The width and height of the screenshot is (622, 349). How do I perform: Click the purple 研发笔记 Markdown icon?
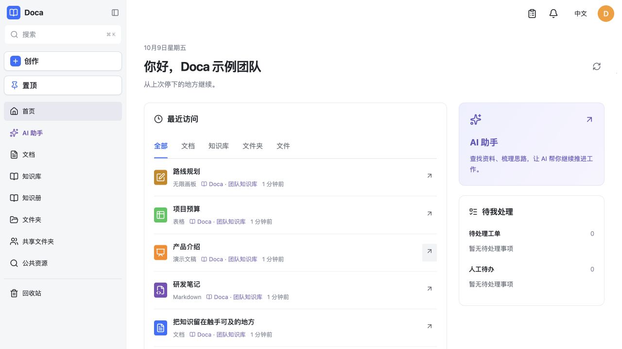[x=161, y=290]
